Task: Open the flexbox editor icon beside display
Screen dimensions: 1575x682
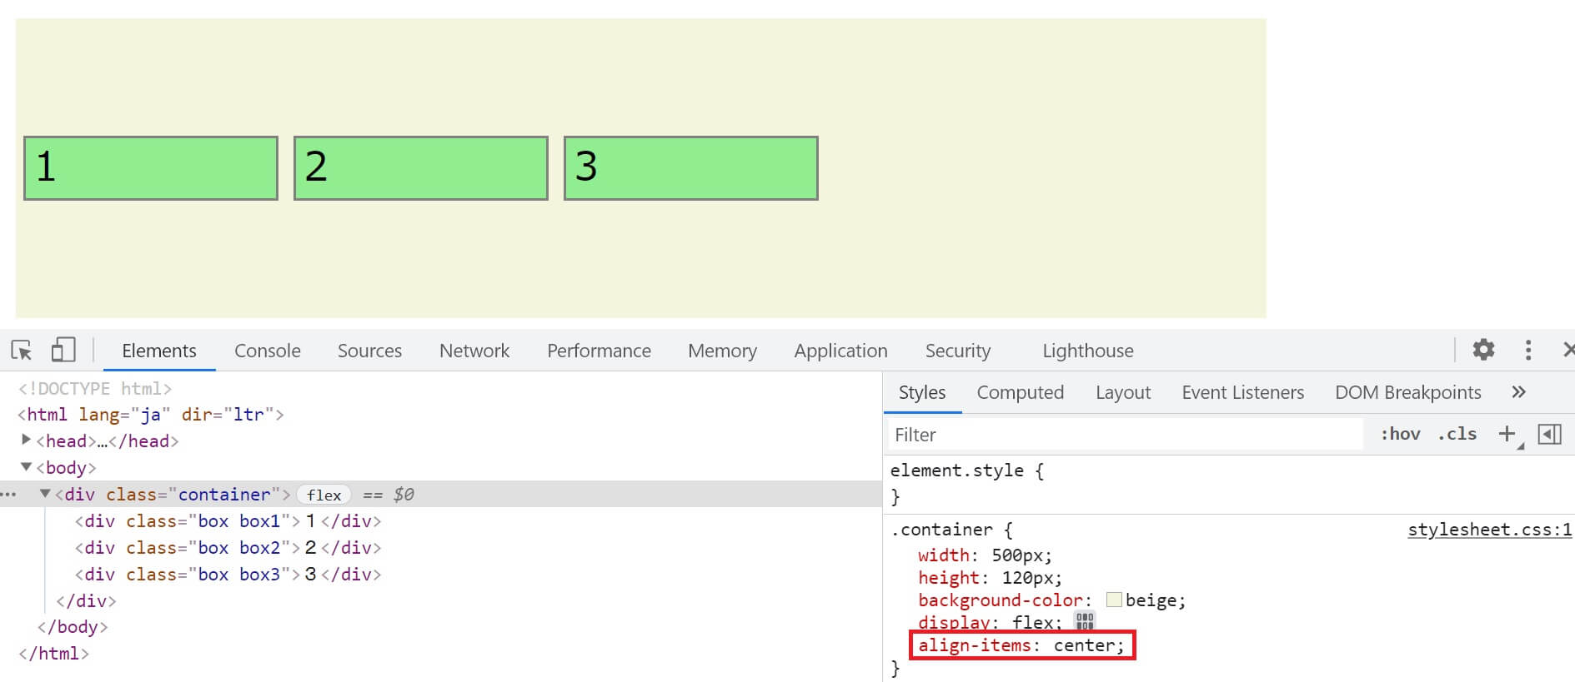Action: pos(1084,621)
